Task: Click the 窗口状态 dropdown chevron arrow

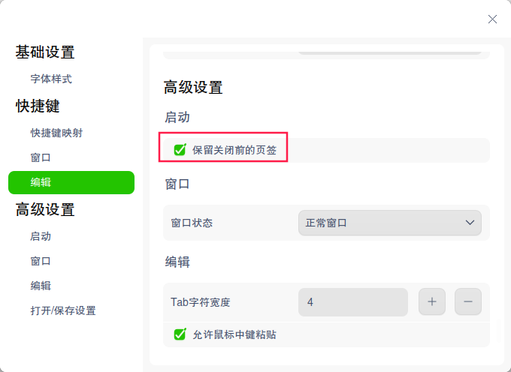Action: click(470, 223)
